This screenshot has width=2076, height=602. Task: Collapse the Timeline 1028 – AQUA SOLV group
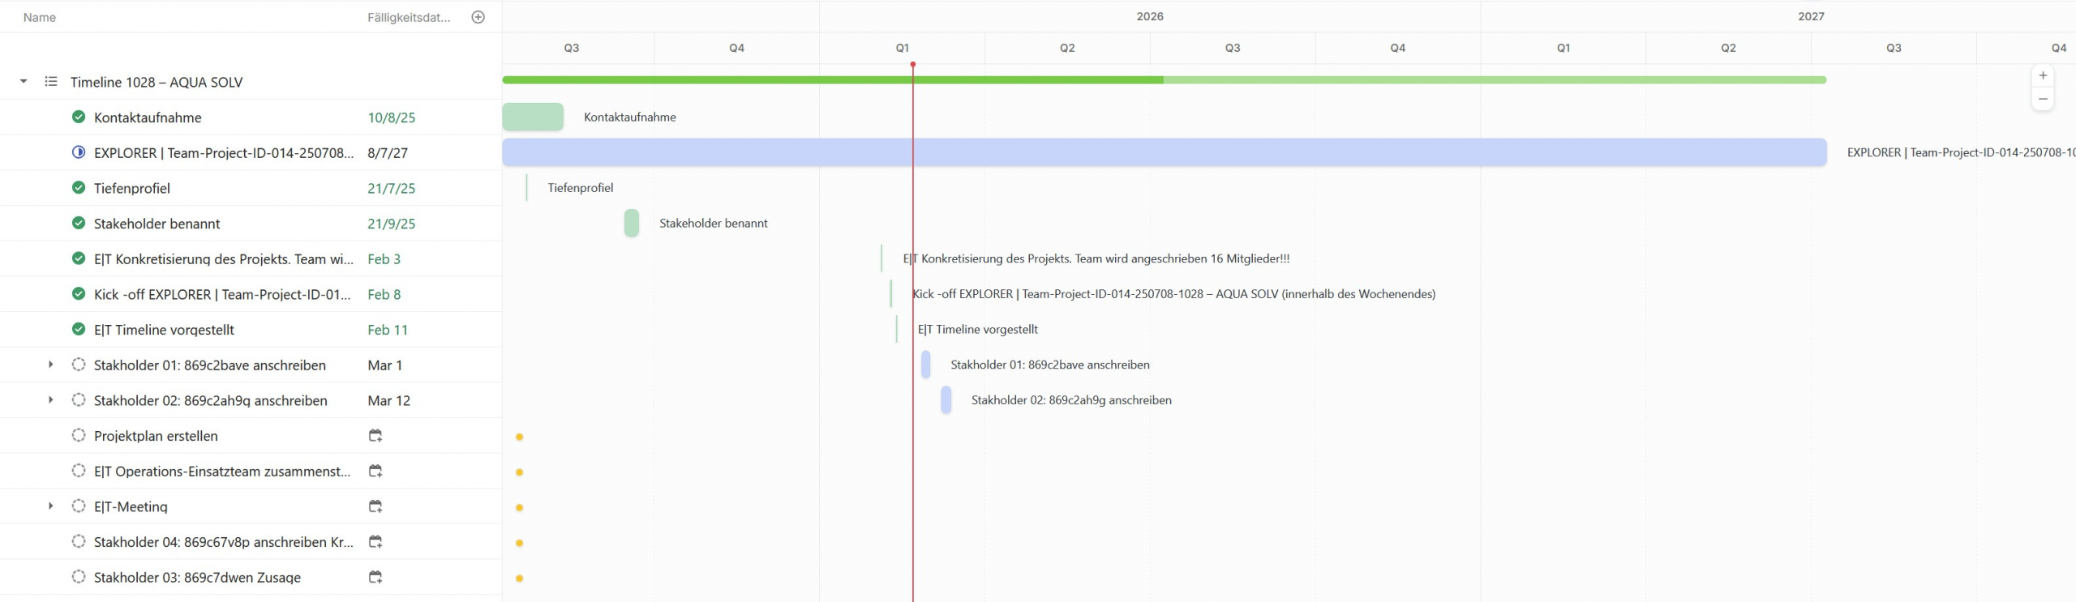point(24,82)
